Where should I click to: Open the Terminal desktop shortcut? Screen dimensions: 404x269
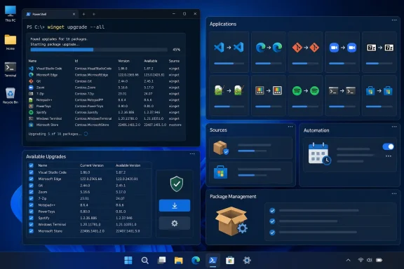pyautogui.click(x=11, y=69)
